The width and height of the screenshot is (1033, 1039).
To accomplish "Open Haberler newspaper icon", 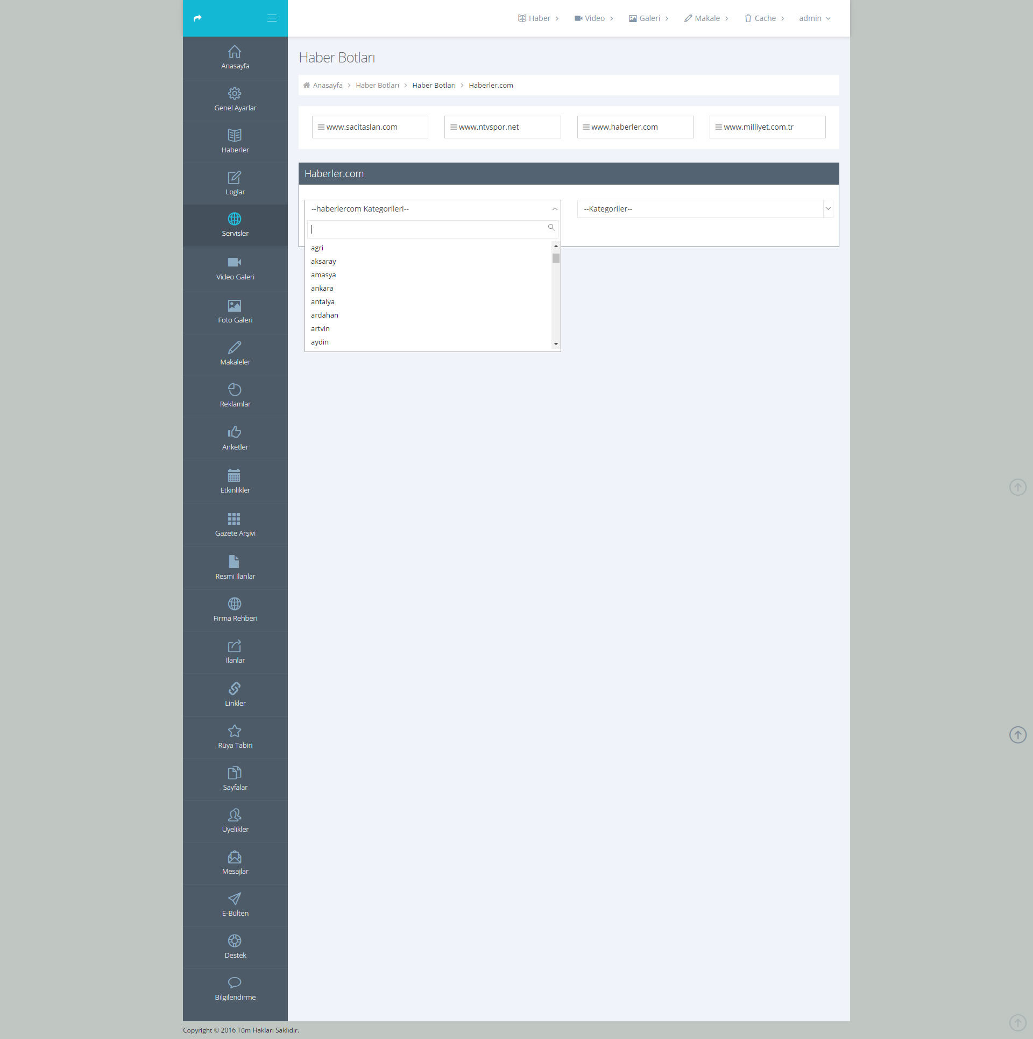I will click(235, 136).
